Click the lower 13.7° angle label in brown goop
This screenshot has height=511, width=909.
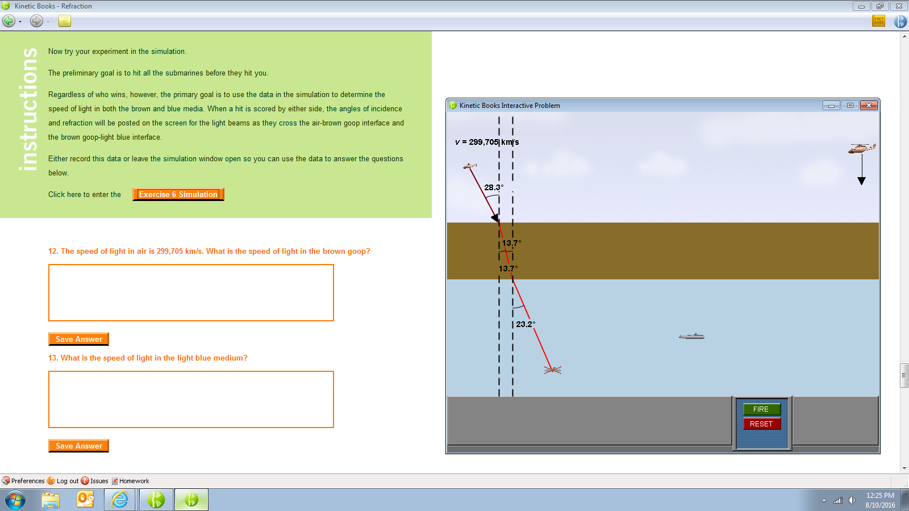(508, 269)
